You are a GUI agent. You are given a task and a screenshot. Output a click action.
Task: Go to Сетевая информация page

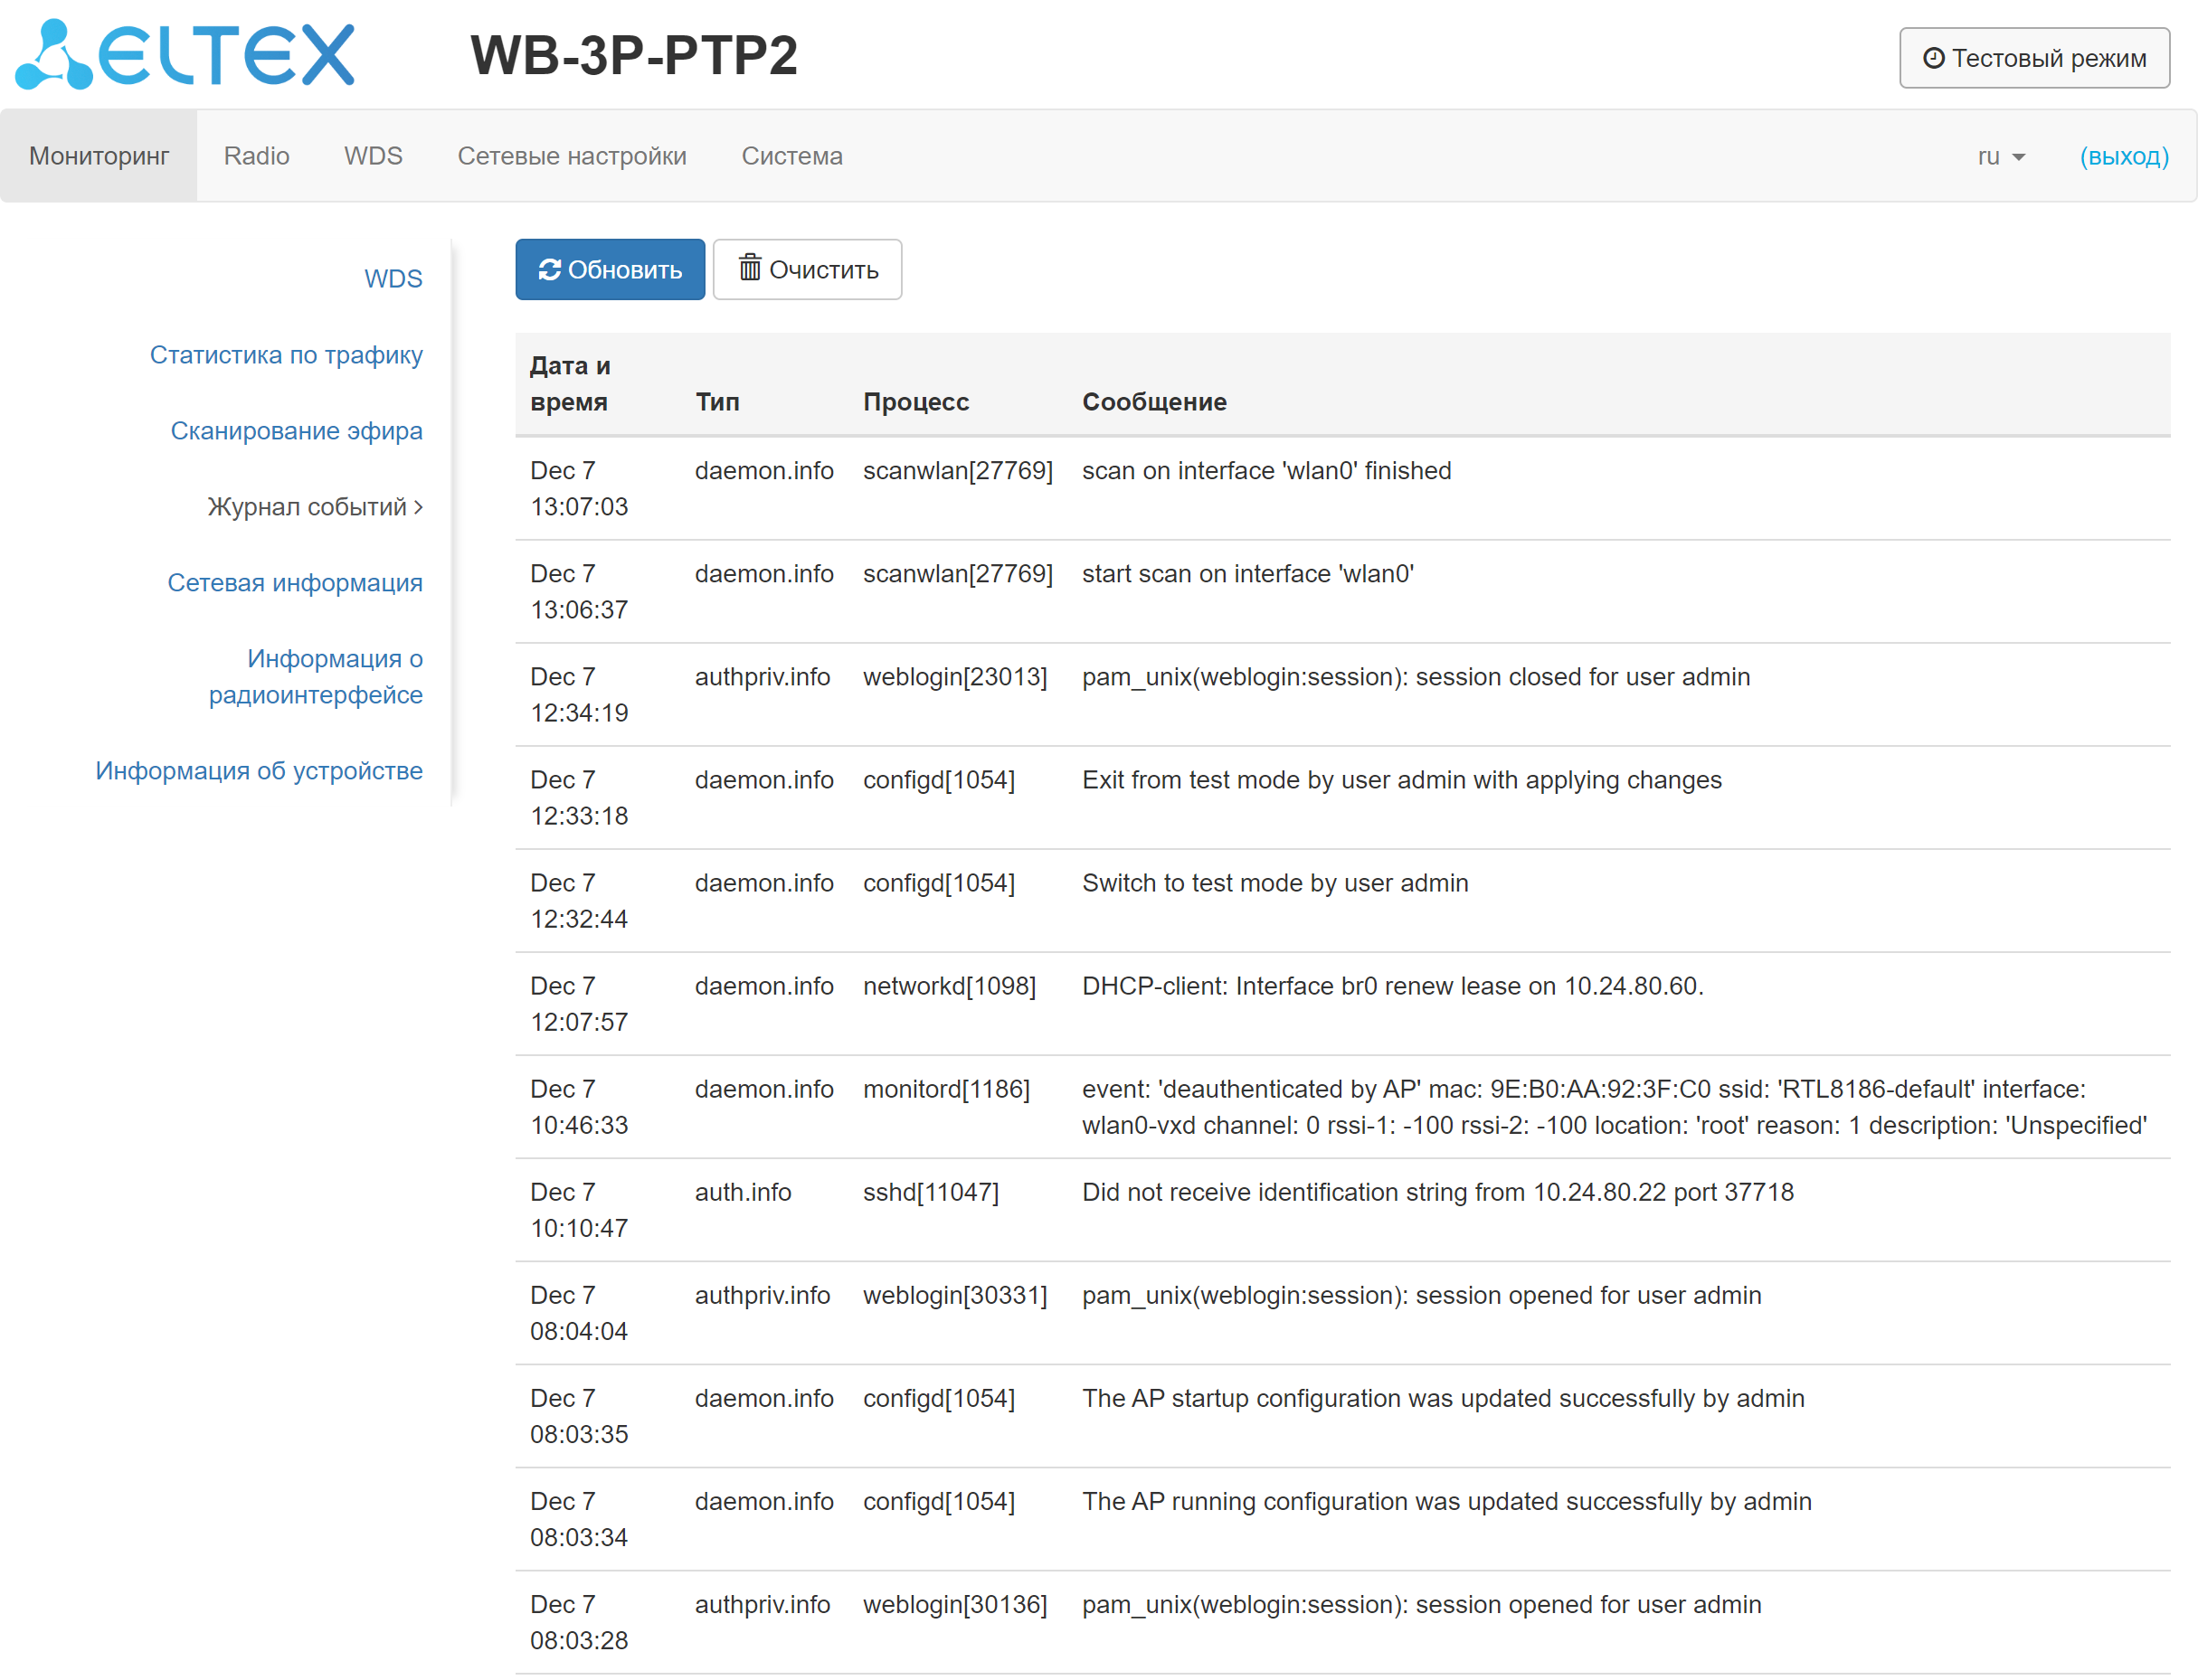pyautogui.click(x=294, y=583)
